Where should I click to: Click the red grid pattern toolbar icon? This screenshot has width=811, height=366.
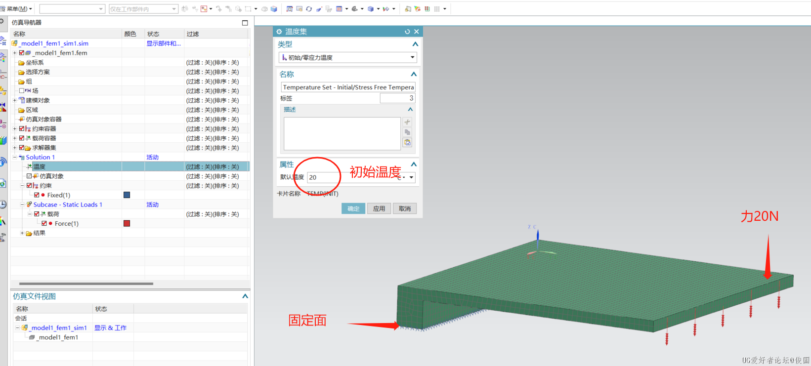tap(427, 9)
